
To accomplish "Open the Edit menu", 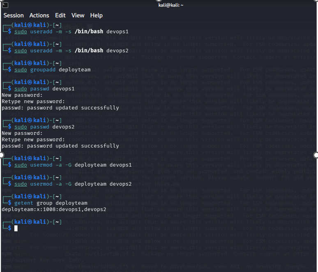I will [x=60, y=16].
